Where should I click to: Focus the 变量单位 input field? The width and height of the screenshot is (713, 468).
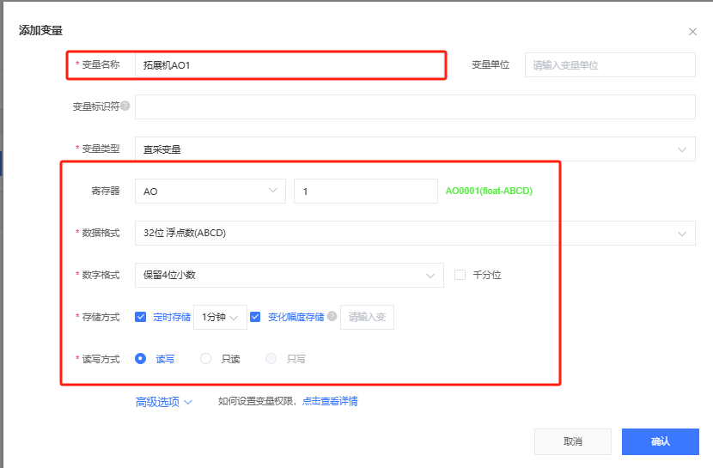pos(609,65)
